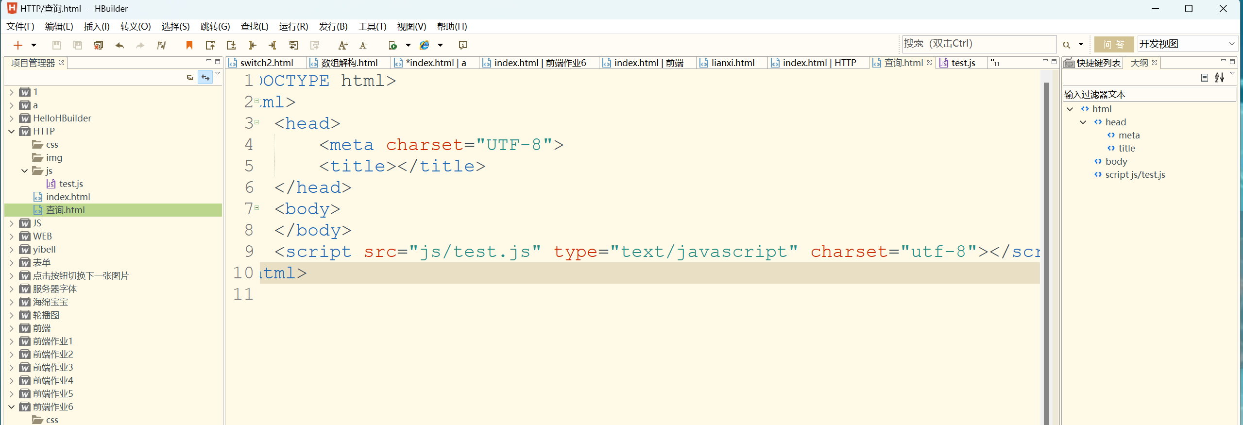Click the search magnifier icon
Screen dimensions: 1243x425
tap(1067, 45)
